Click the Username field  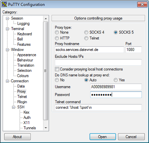coord(116,87)
